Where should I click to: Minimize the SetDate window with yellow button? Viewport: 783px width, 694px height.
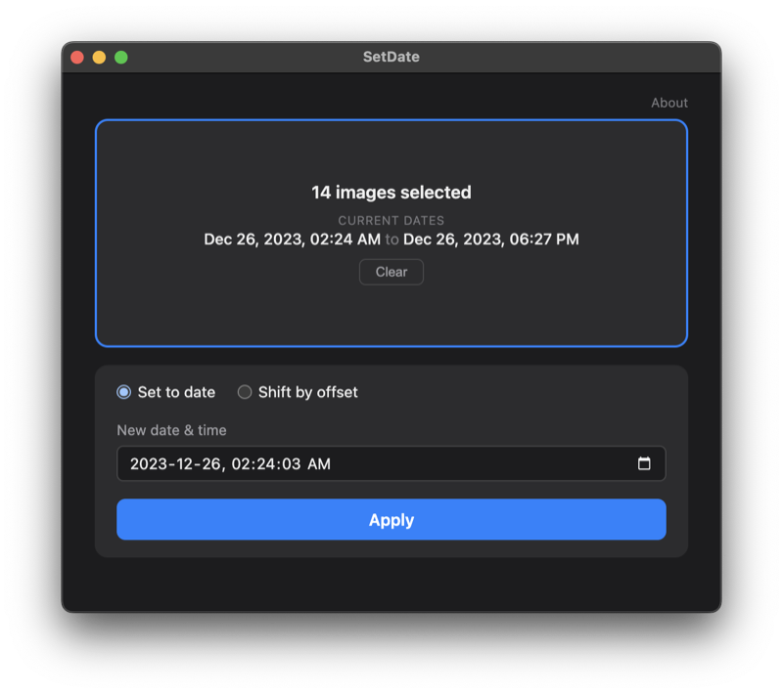tap(100, 58)
